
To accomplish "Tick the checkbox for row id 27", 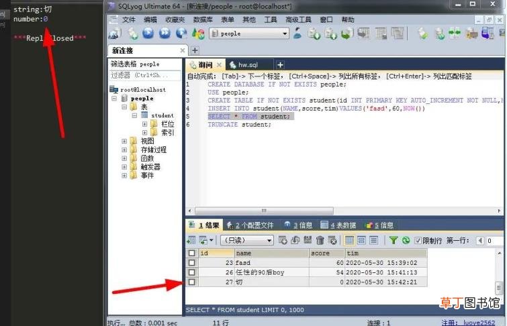I will (x=192, y=282).
